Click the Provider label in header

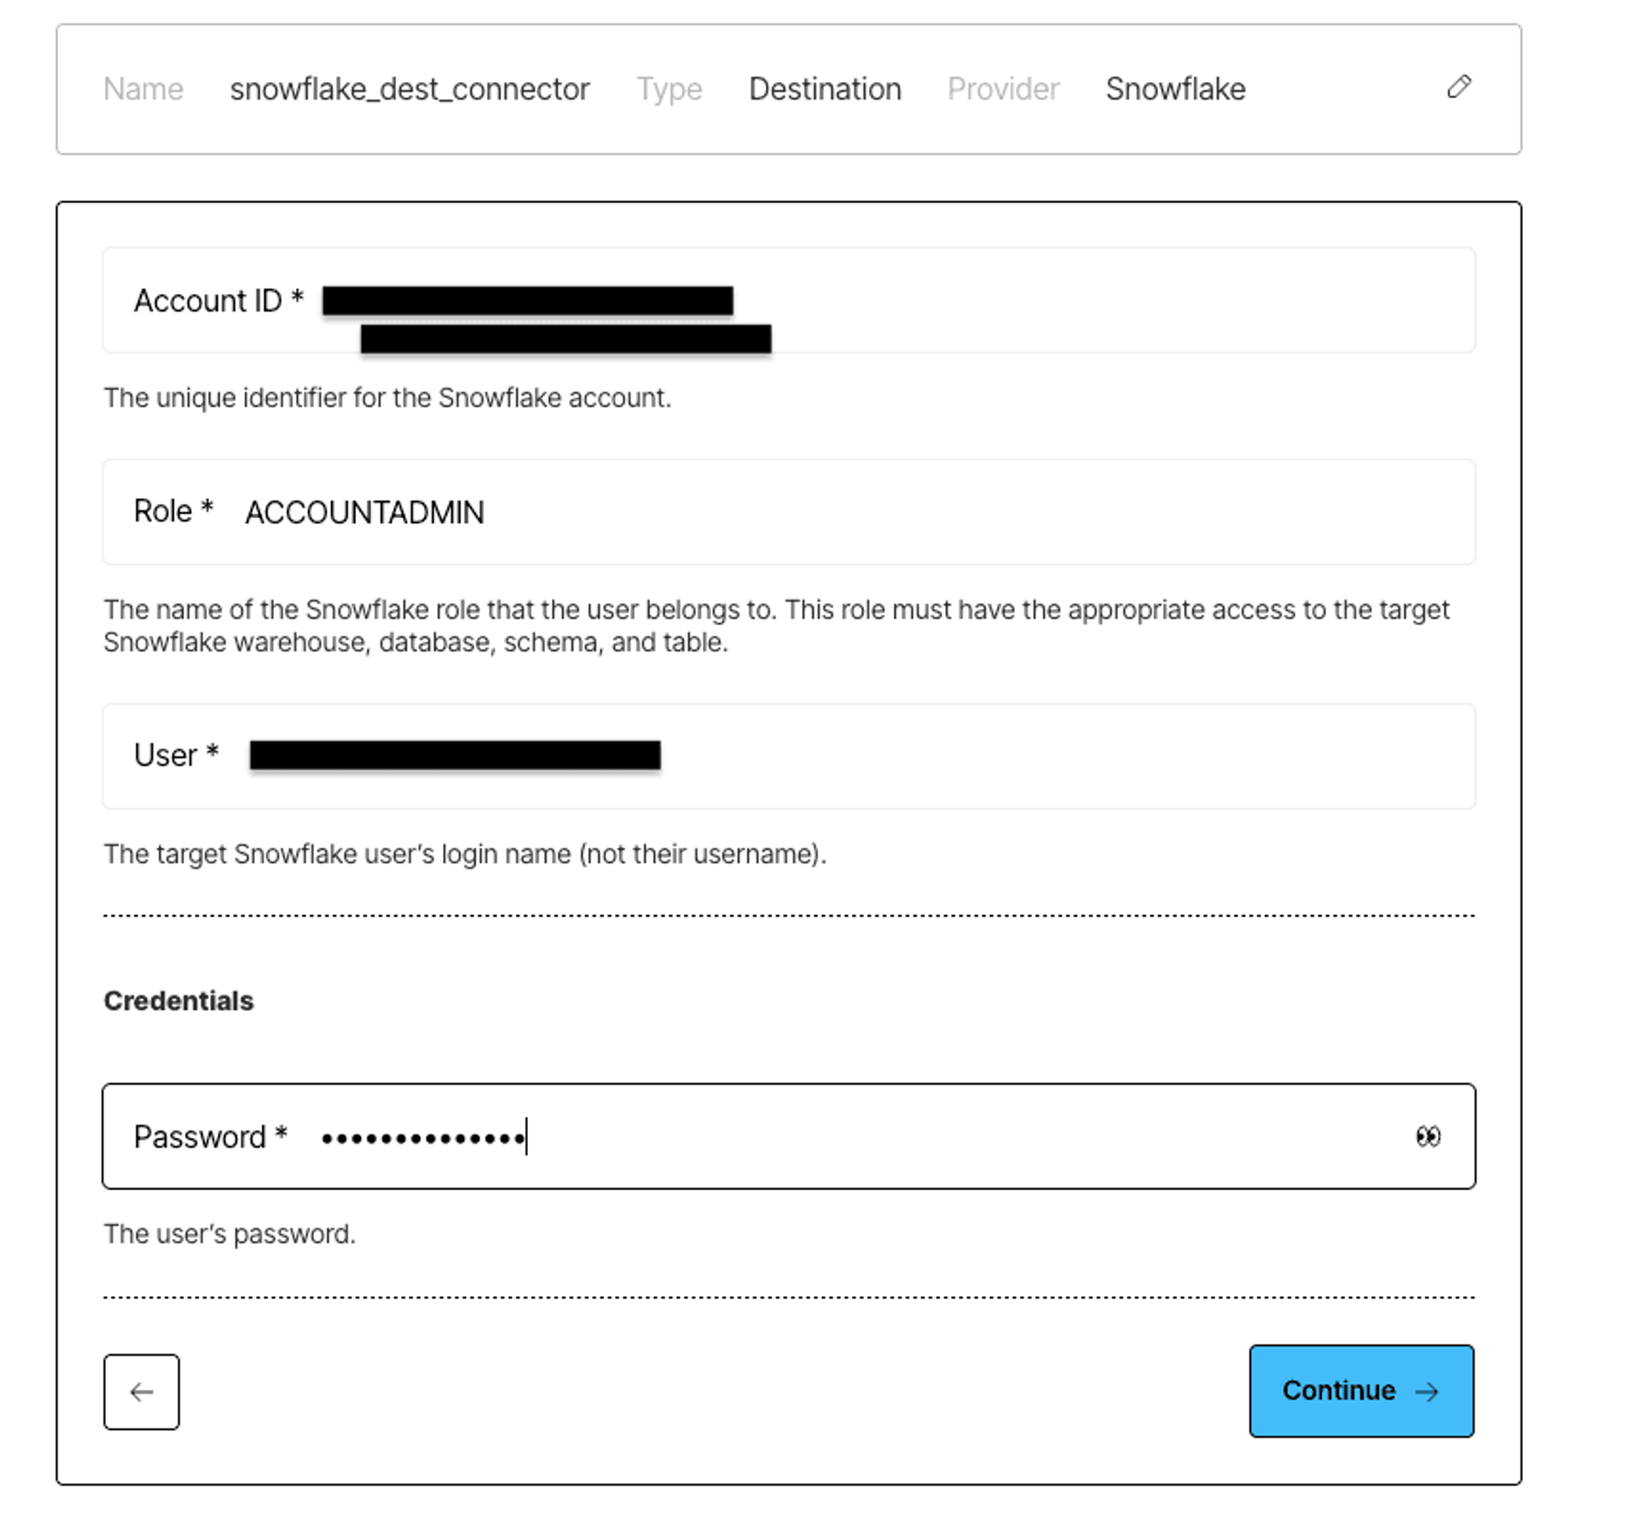coord(1003,88)
